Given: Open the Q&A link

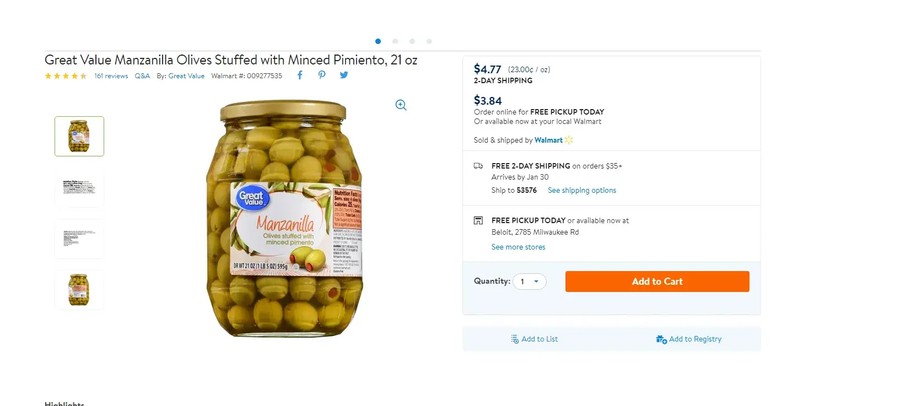Looking at the screenshot, I should (142, 76).
